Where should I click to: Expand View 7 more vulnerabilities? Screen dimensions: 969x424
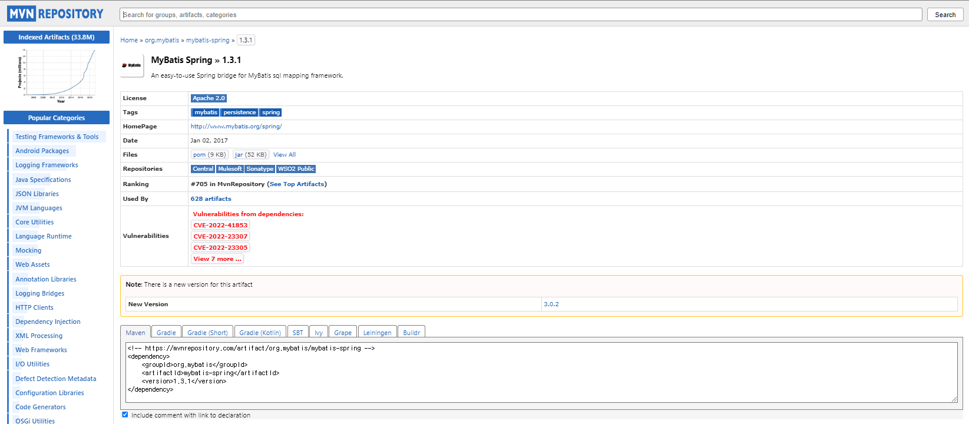pos(217,259)
